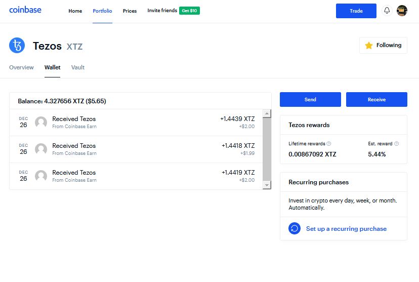Go to the Home nav item
Image resolution: width=419 pixels, height=282 pixels.
point(75,11)
